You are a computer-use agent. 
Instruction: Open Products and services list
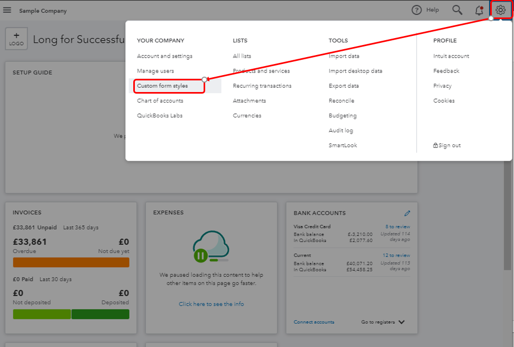click(261, 71)
